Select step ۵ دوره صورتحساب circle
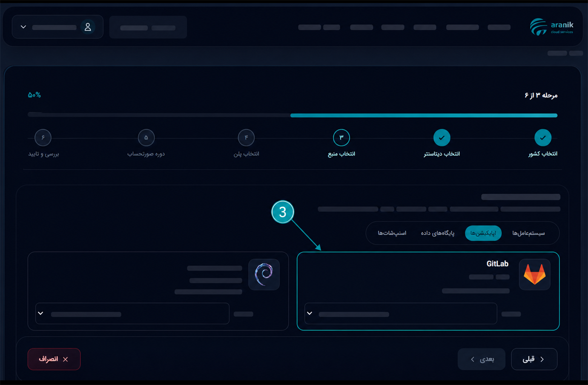588x385 pixels. pyautogui.click(x=146, y=138)
